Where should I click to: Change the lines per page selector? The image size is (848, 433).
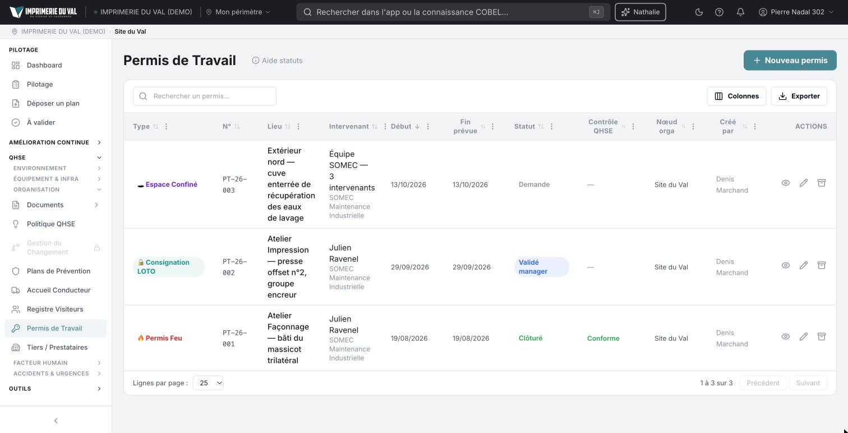(208, 383)
